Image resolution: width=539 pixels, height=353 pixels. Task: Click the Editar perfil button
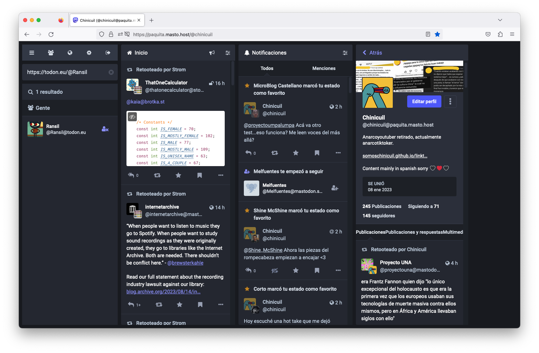(424, 101)
